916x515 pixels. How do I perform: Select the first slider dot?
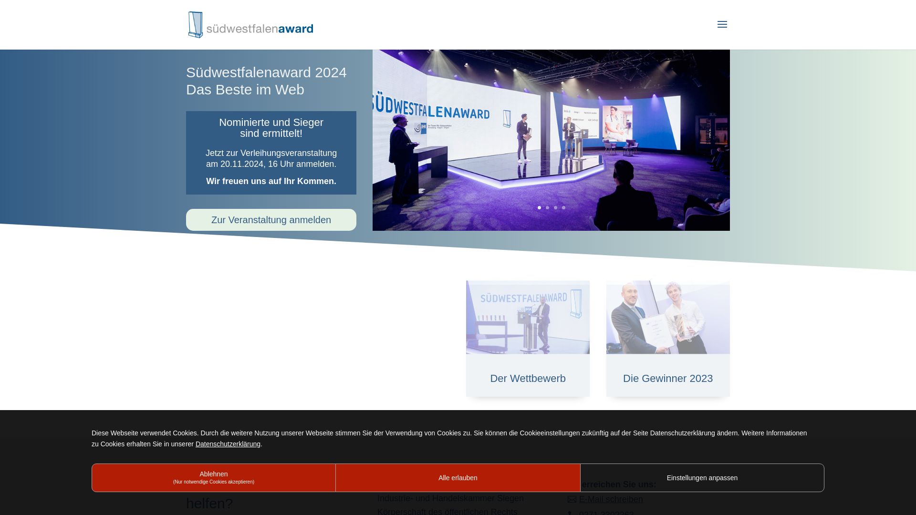tap(539, 208)
